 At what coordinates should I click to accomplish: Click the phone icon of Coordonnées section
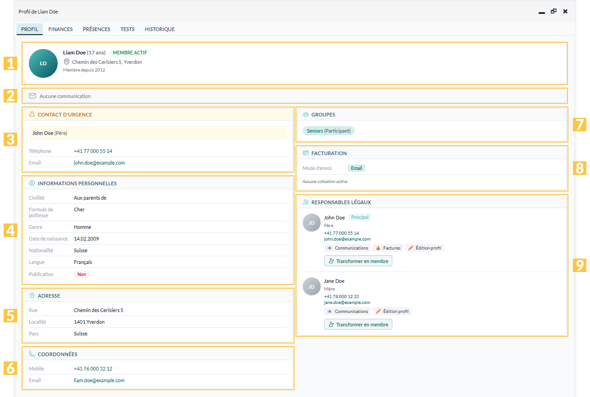(32, 354)
